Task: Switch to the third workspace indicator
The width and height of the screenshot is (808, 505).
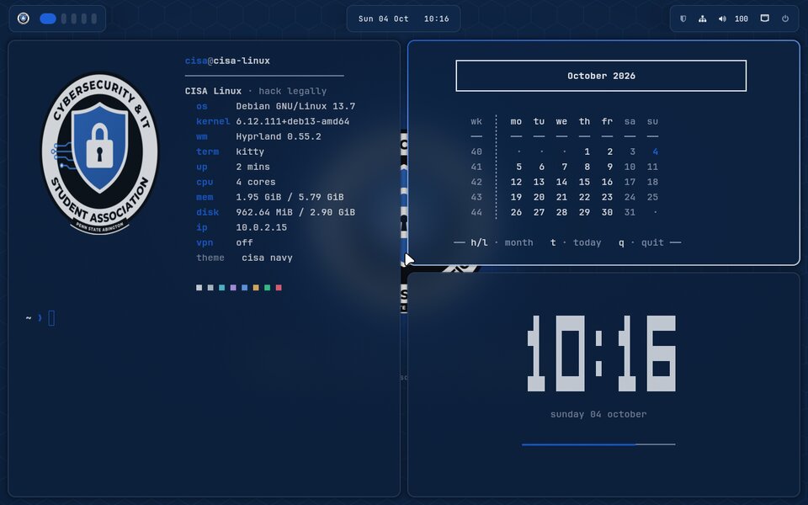Action: 74,19
